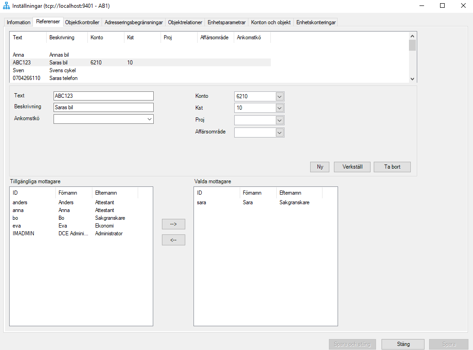Switch to the Information tab
The height and width of the screenshot is (350, 473).
[18, 21]
